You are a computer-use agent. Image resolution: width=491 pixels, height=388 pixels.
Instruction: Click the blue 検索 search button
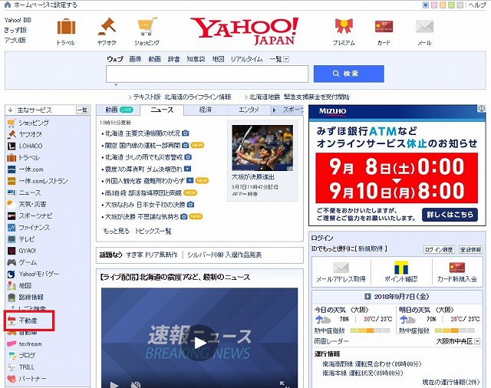349,74
